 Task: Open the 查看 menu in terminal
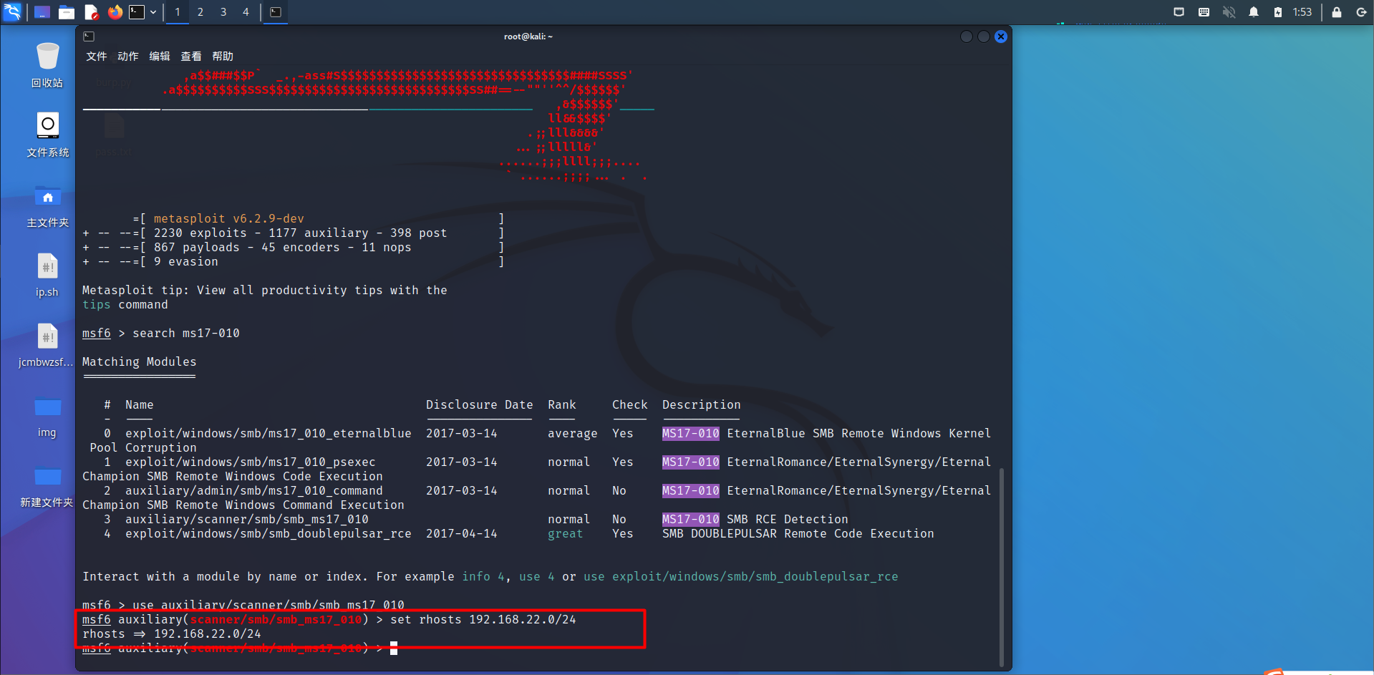click(x=191, y=57)
